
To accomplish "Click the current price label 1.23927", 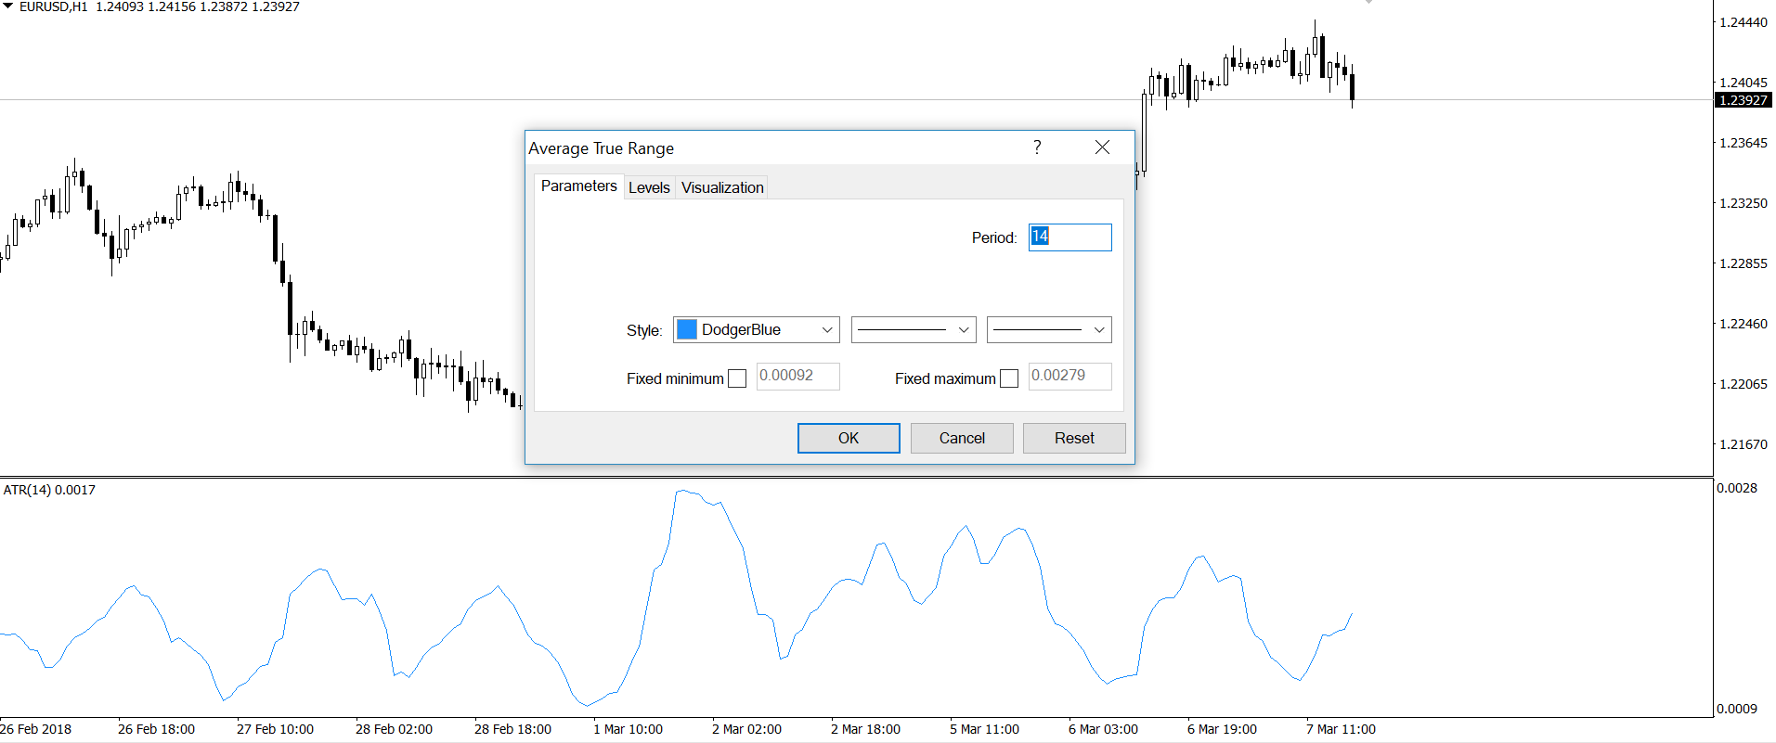I will point(1743,100).
